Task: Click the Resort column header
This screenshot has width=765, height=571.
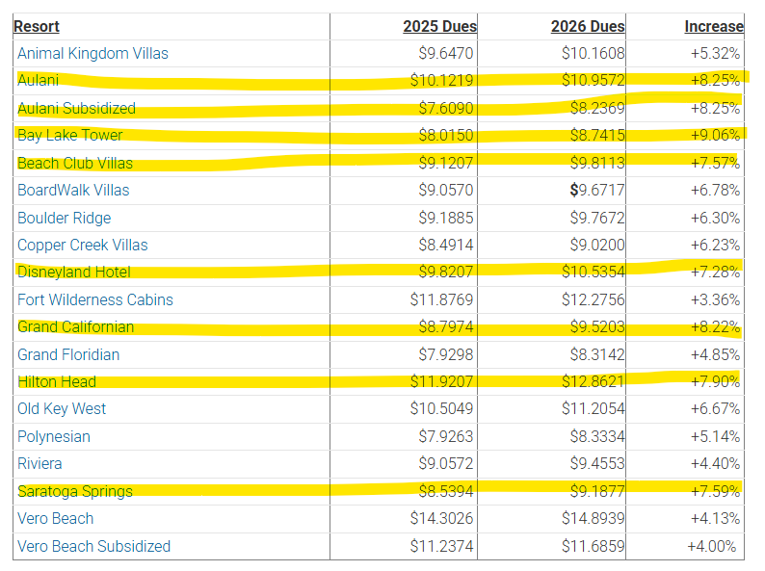Action: coord(37,27)
